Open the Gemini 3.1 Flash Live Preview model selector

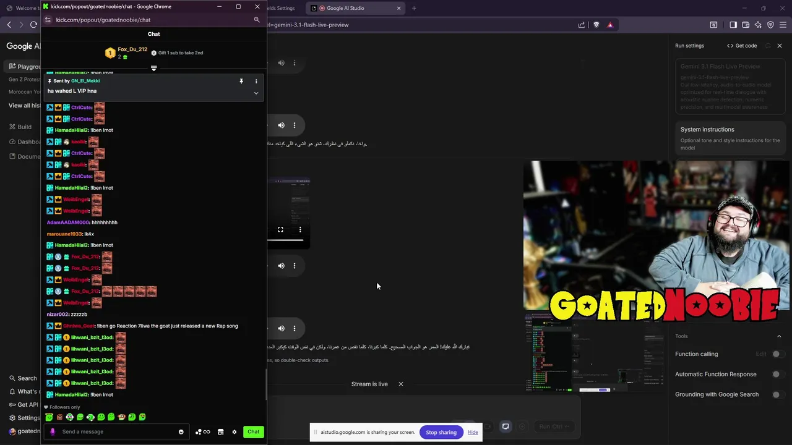tap(730, 87)
